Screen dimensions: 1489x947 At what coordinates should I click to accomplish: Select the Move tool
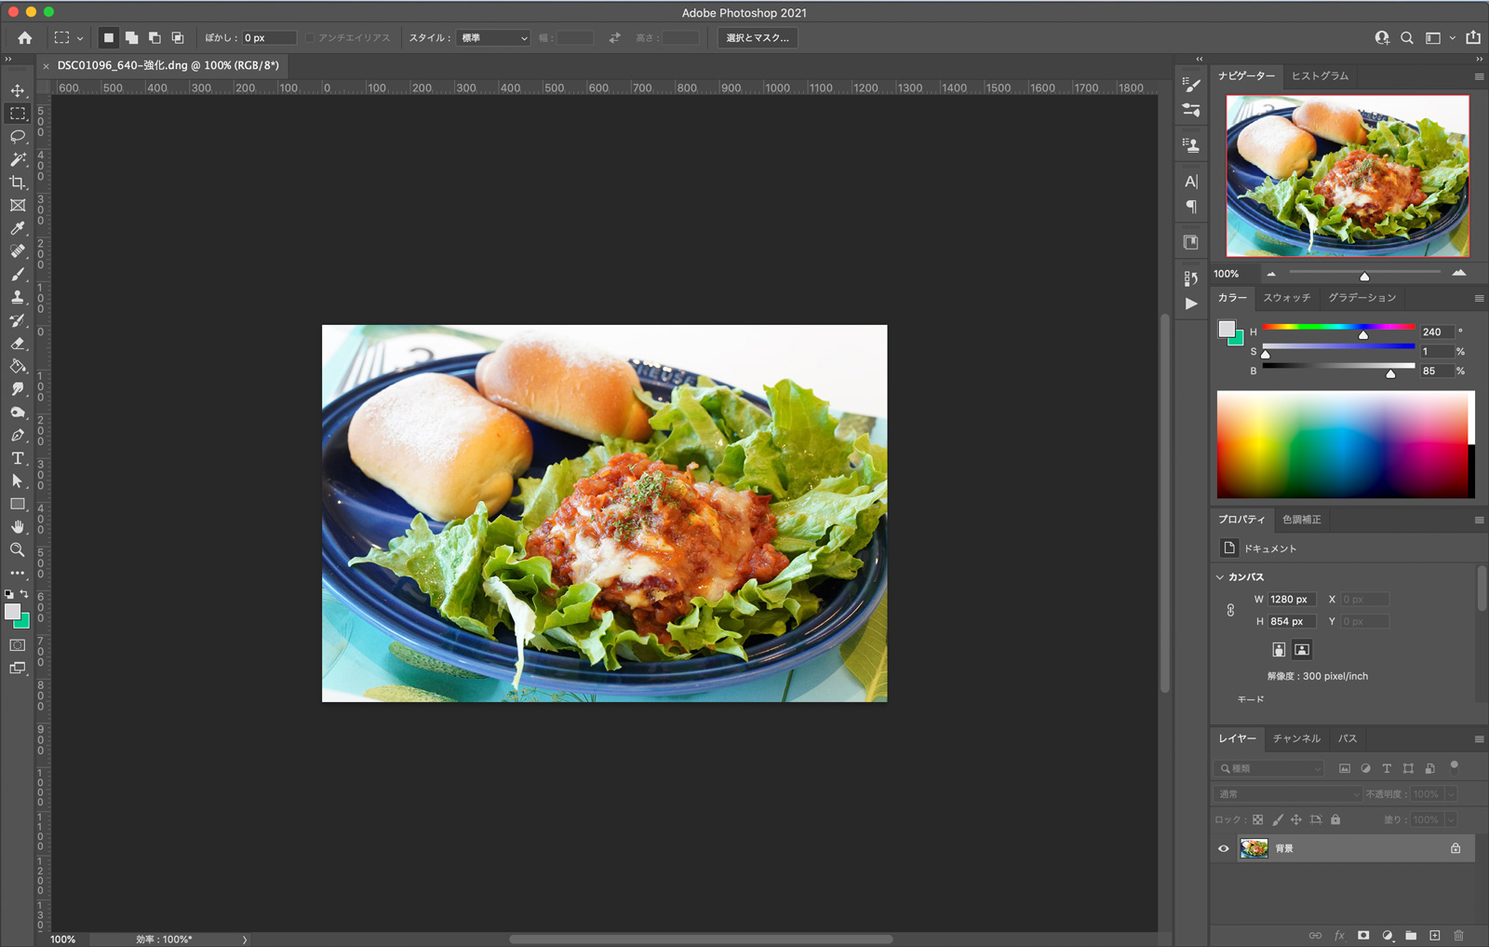[x=18, y=90]
